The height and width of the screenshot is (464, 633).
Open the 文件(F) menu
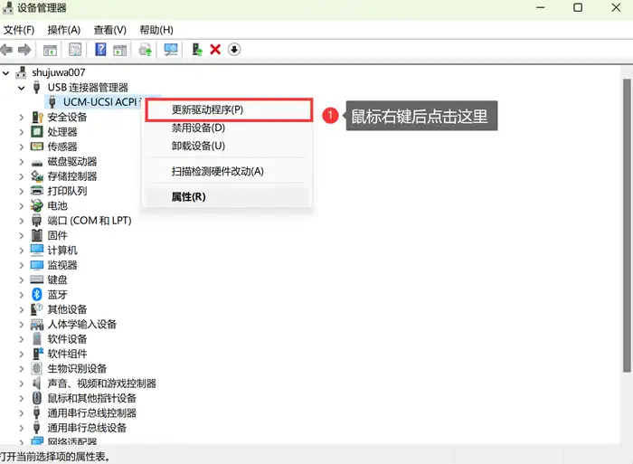pos(19,30)
